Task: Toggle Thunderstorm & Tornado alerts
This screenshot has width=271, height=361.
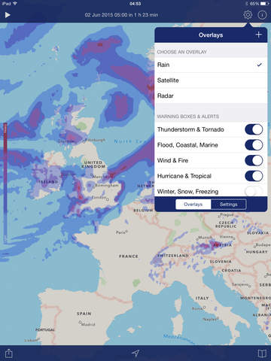Action: [254, 129]
